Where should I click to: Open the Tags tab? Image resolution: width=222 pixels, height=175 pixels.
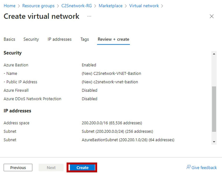click(84, 39)
